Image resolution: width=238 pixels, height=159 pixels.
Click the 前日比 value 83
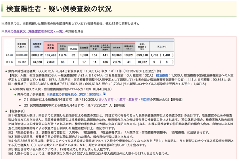[63, 62]
